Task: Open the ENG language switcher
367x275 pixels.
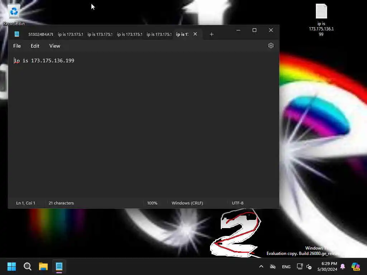Action: coord(286,266)
